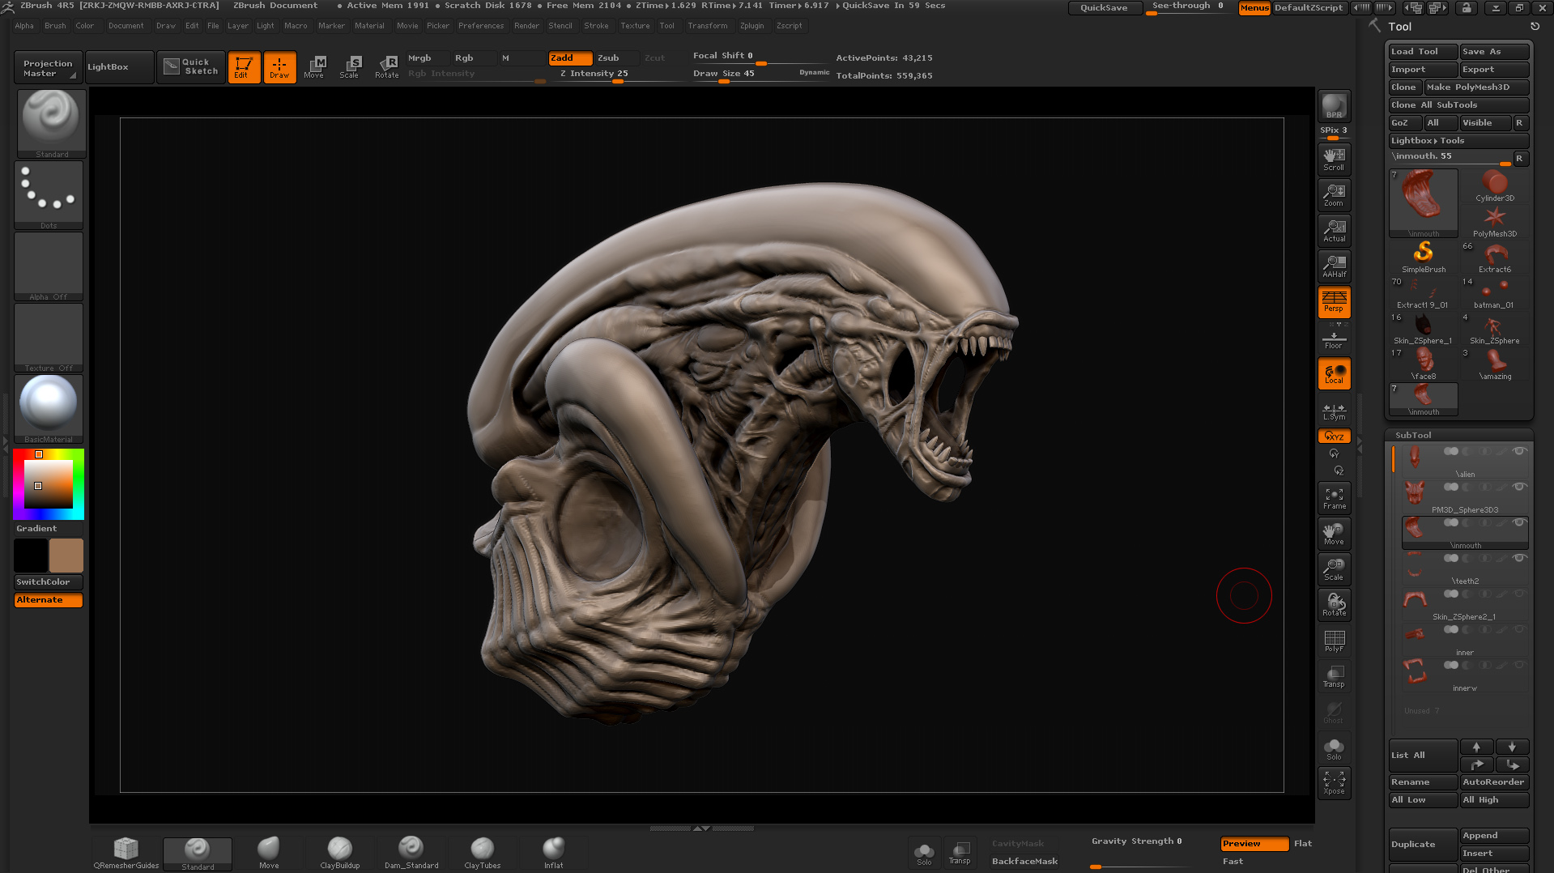Open the Brush menu

click(x=55, y=26)
